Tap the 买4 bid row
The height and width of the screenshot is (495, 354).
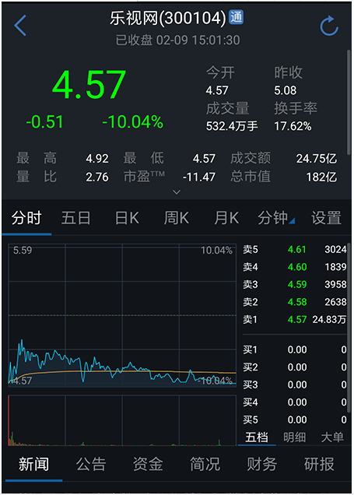click(294, 402)
